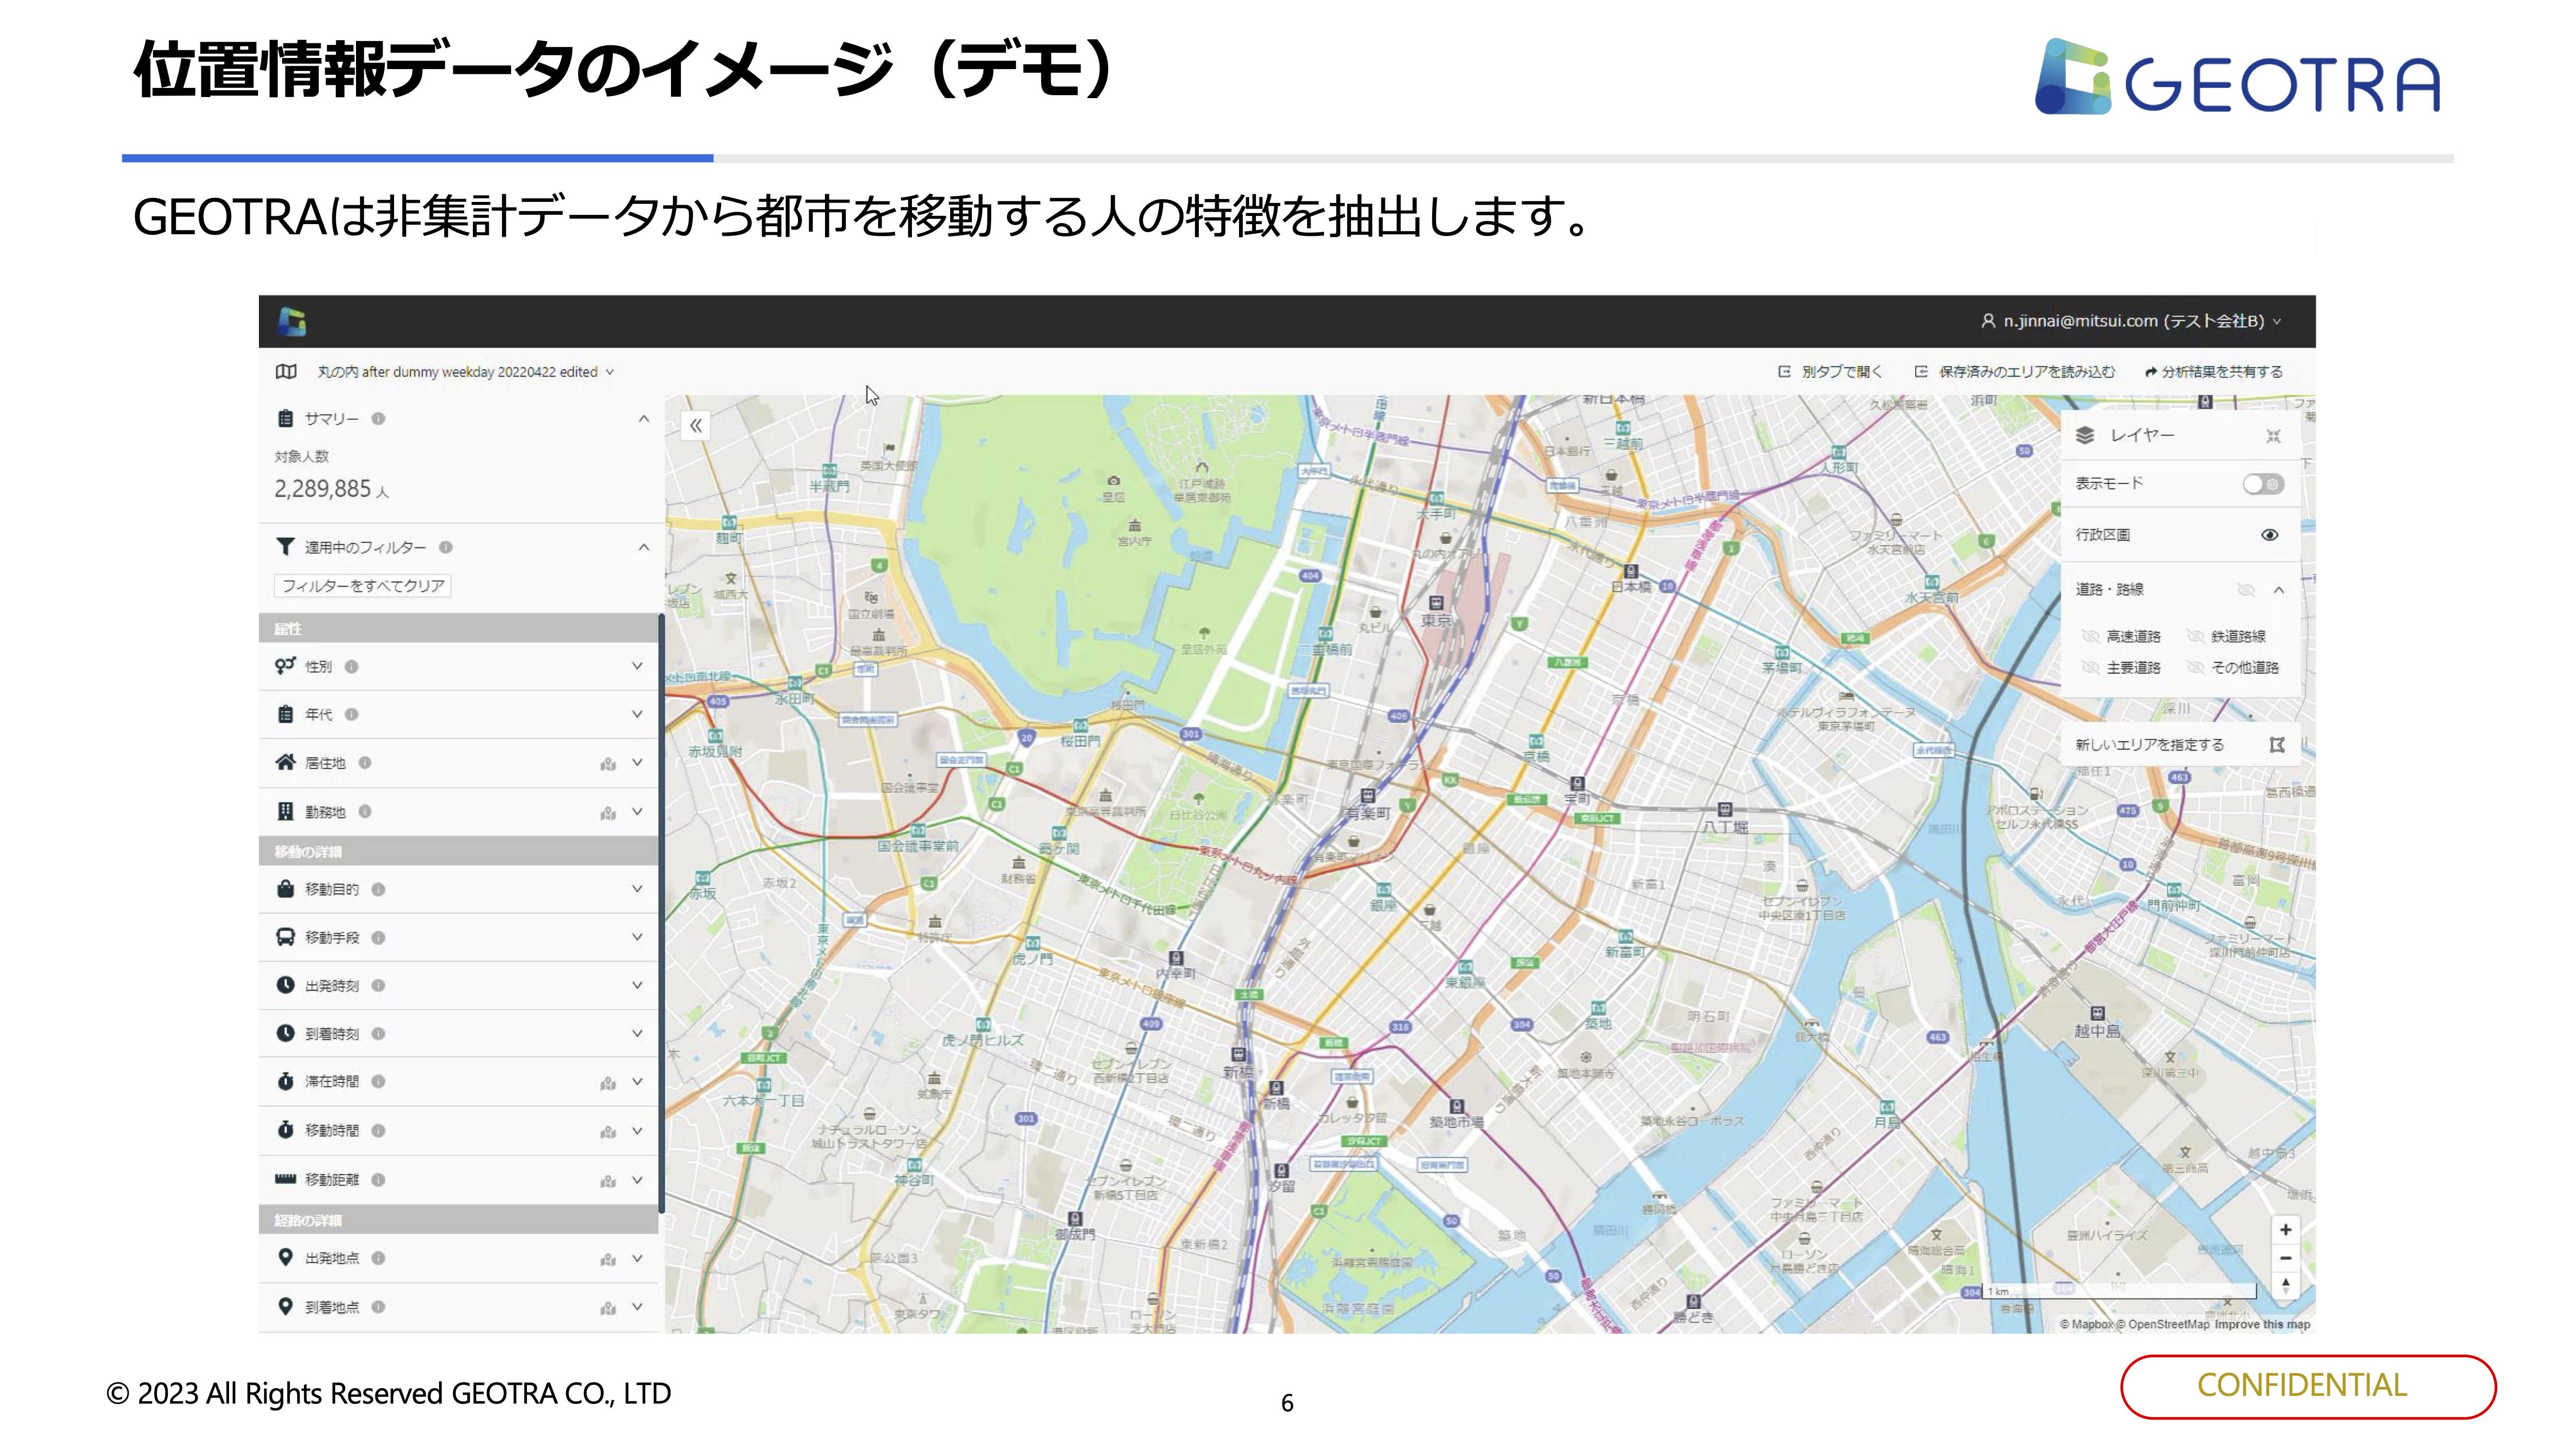This screenshot has height=1449, width=2576.
Task: Toggle the 表示モード switch
Action: [x=2262, y=484]
